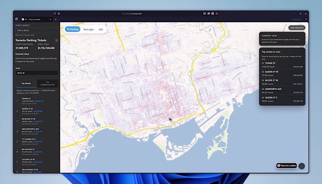Screen dimensions: 322x184
Task: Click #3 BLOOR ST W in Top streets in view
Action: (x=282, y=82)
